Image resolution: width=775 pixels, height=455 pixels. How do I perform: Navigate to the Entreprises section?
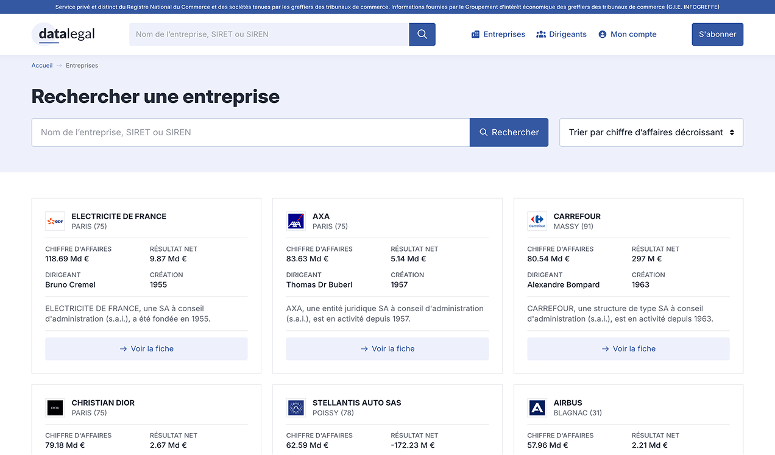498,34
